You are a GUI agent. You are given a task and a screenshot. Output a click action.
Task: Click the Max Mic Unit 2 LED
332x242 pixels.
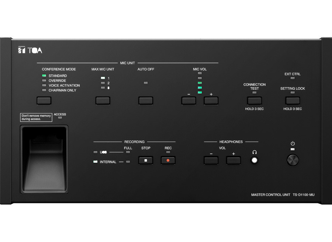click(x=103, y=83)
